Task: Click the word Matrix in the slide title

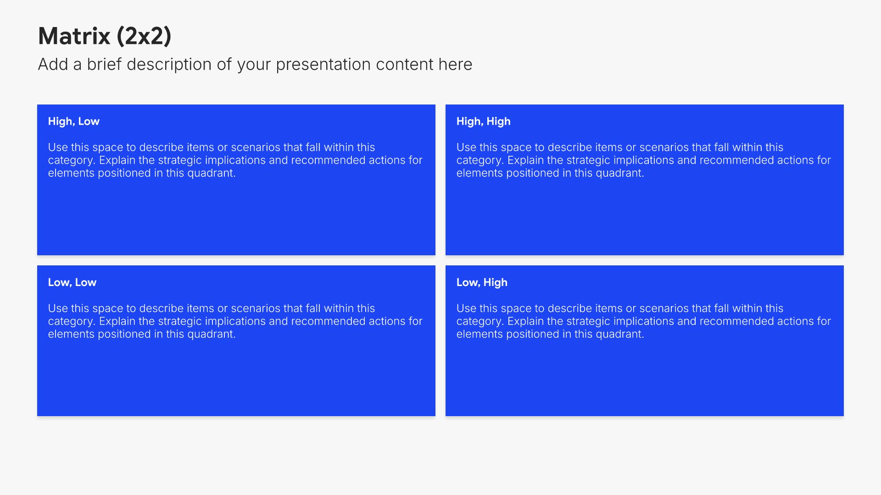Action: [74, 36]
